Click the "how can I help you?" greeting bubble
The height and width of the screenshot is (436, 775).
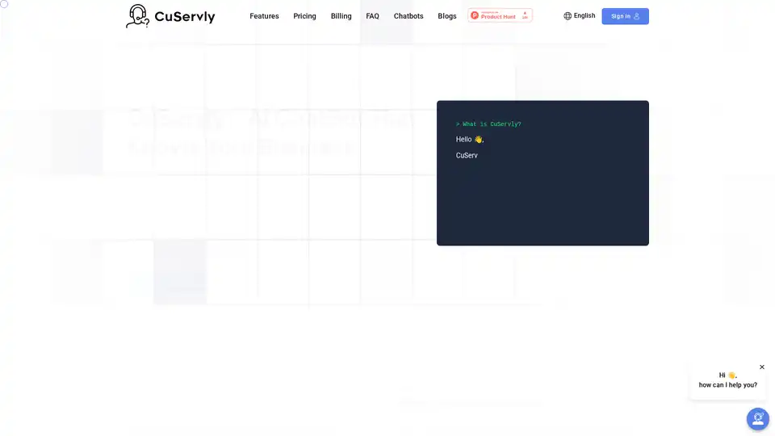[727, 385]
